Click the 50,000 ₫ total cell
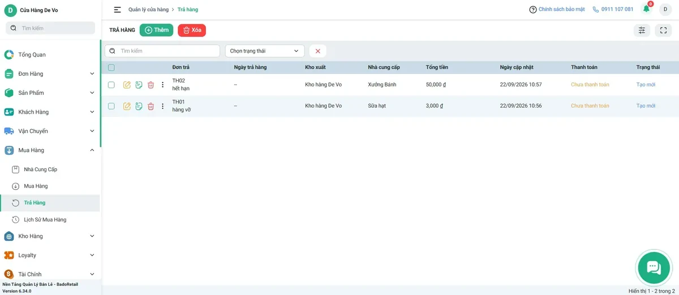 pyautogui.click(x=436, y=85)
